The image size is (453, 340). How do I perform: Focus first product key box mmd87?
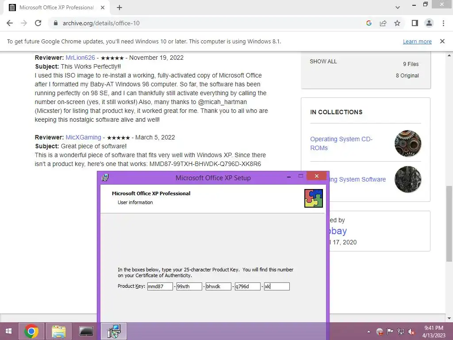click(x=160, y=286)
